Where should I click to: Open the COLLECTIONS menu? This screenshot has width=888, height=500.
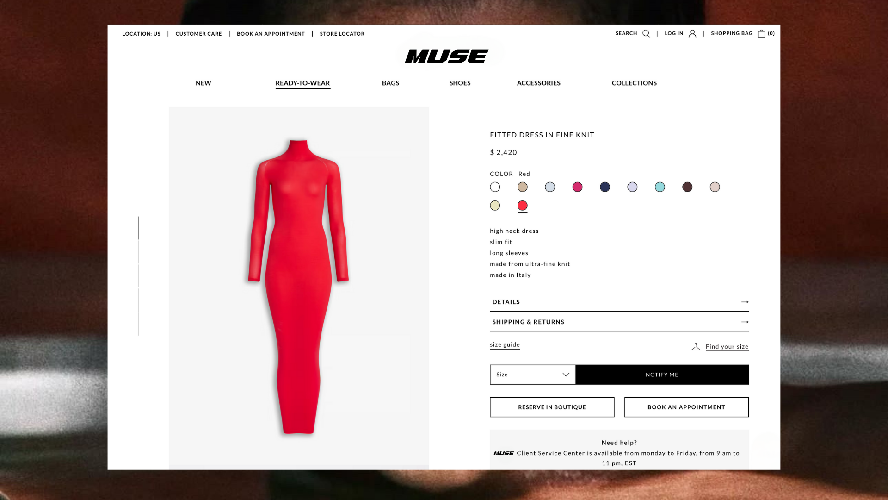click(x=634, y=83)
